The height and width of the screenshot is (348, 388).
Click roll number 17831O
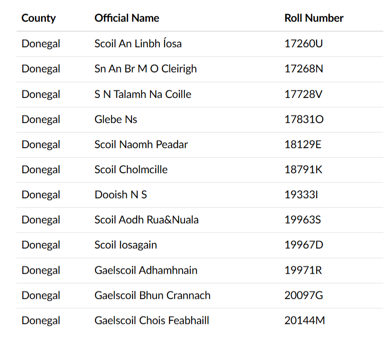(x=304, y=119)
